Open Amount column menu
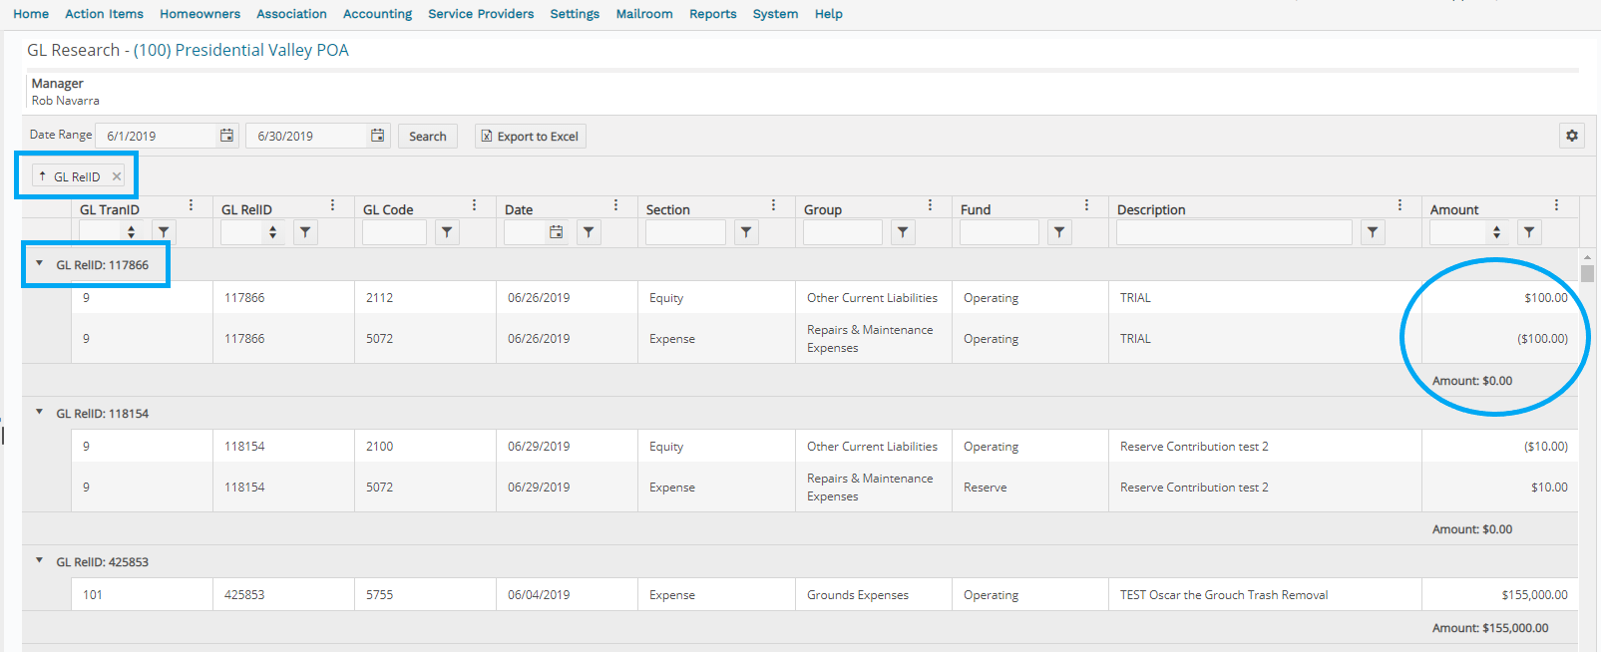1601x652 pixels. pos(1556,205)
